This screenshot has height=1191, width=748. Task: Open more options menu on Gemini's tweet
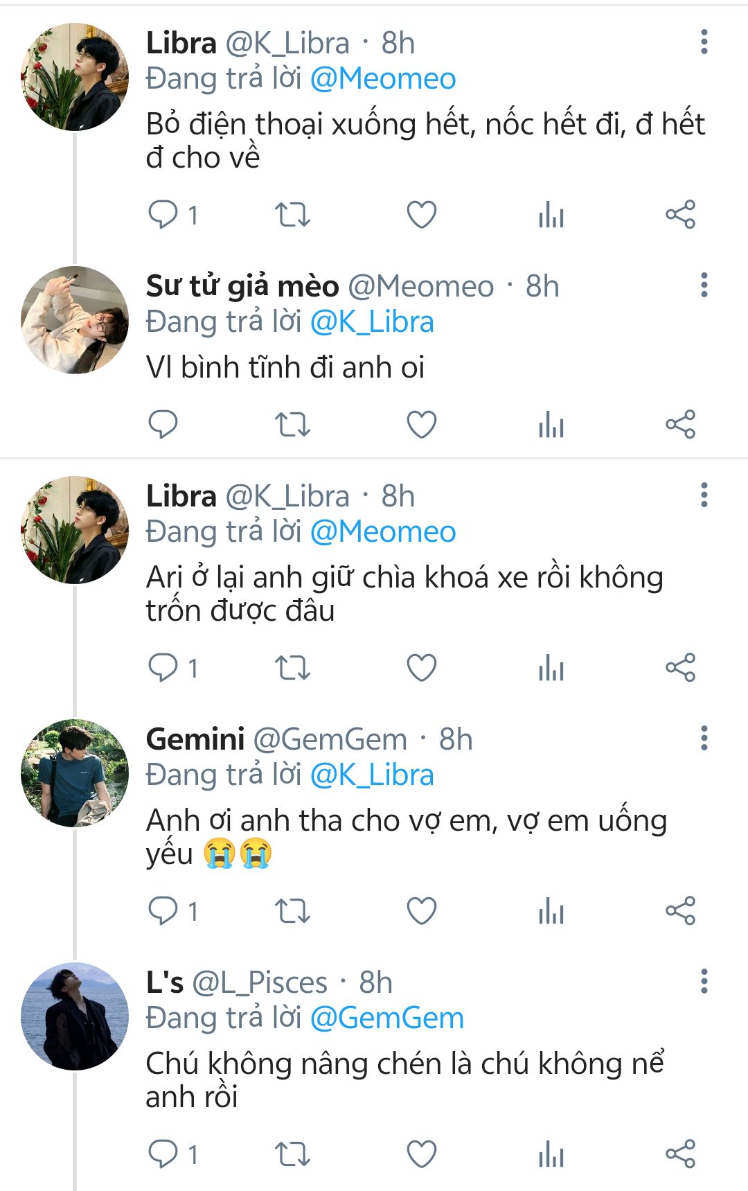pos(704,739)
